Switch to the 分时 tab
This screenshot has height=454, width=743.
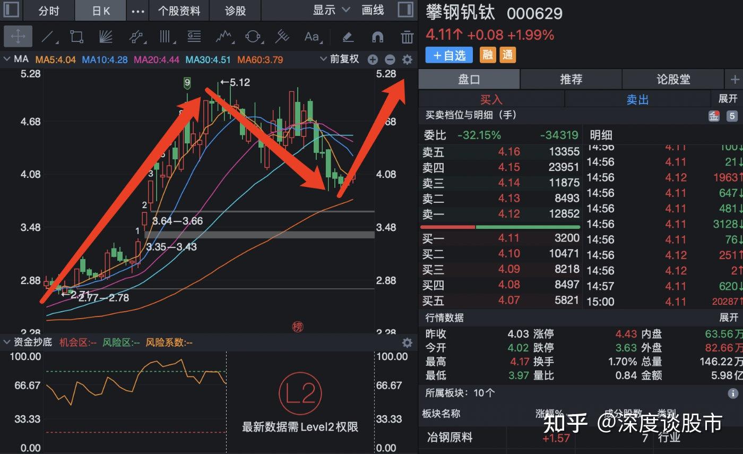[49, 11]
